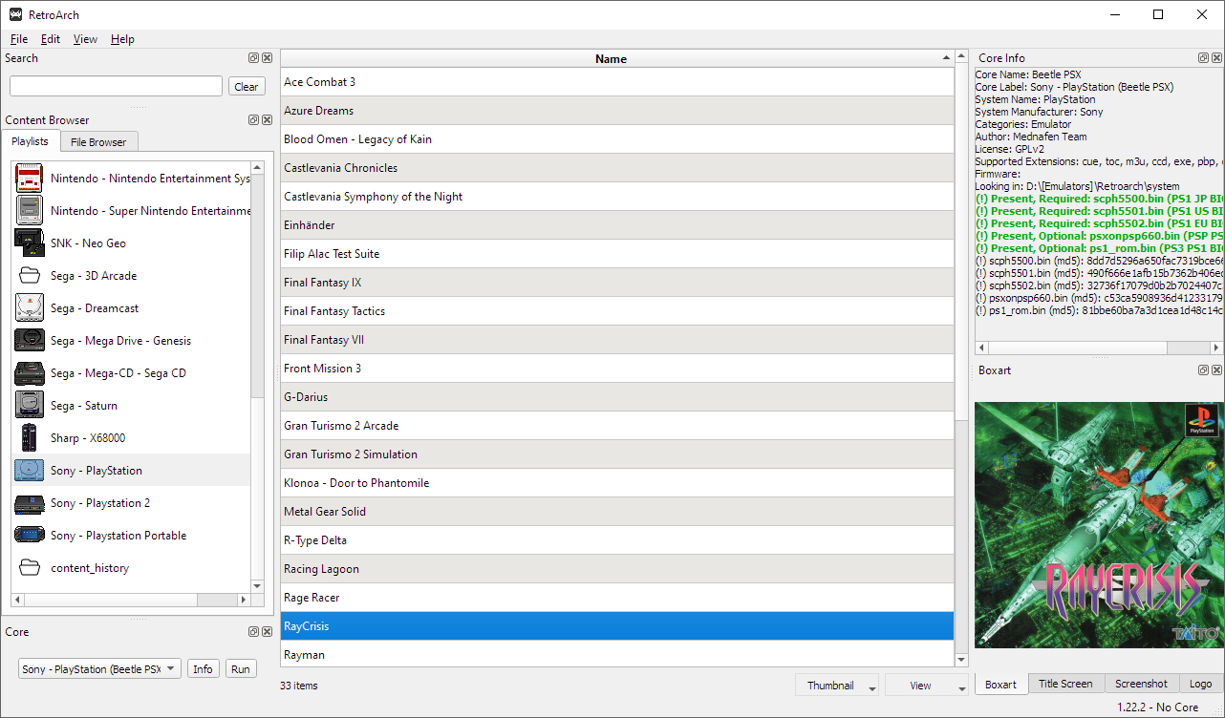The image size is (1225, 718).
Task: Open the core selection combo box
Action: click(99, 669)
